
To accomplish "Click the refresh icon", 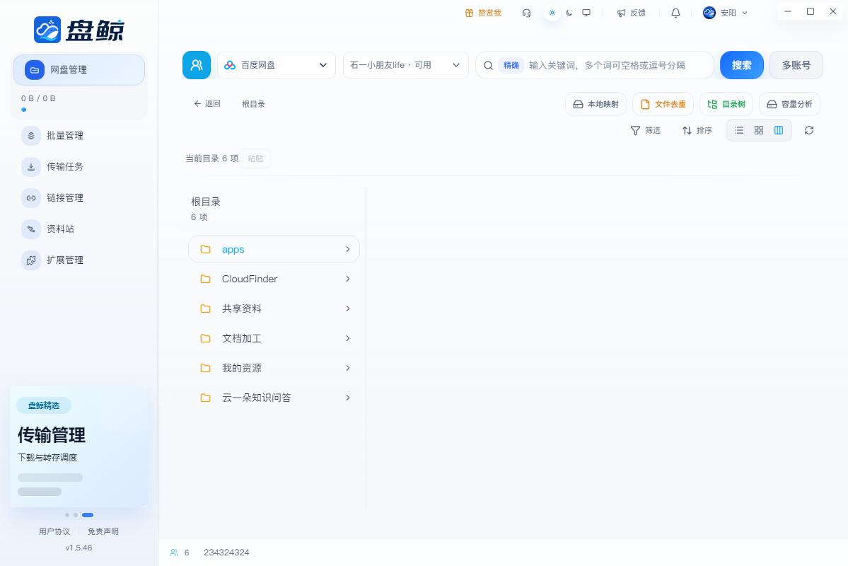I will point(809,130).
